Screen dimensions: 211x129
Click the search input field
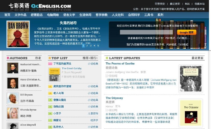click(x=146, y=32)
